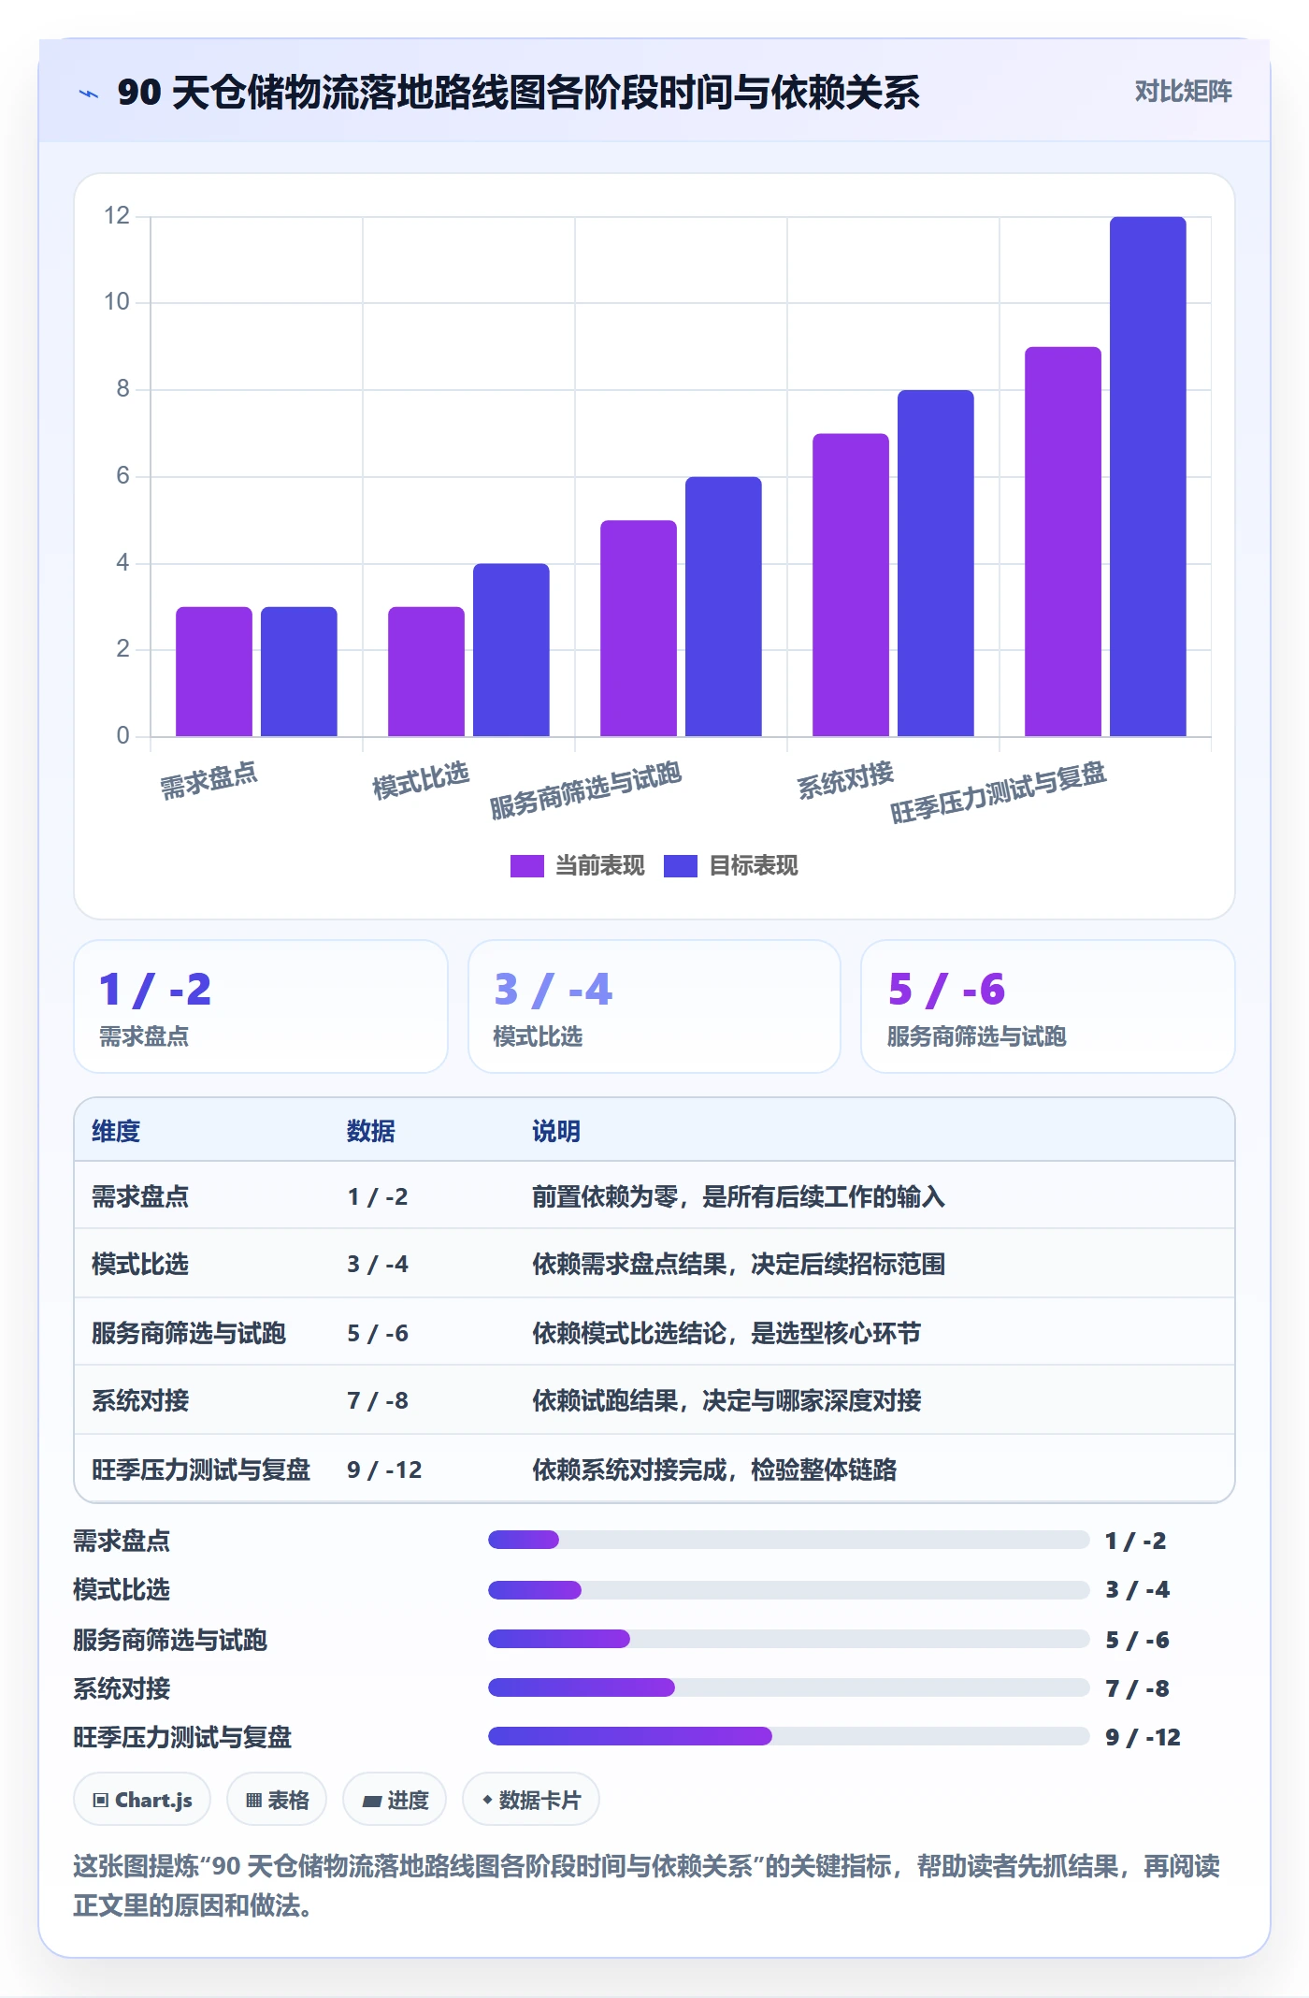Click the 维度 table column header
The image size is (1309, 1998).
116,1131
